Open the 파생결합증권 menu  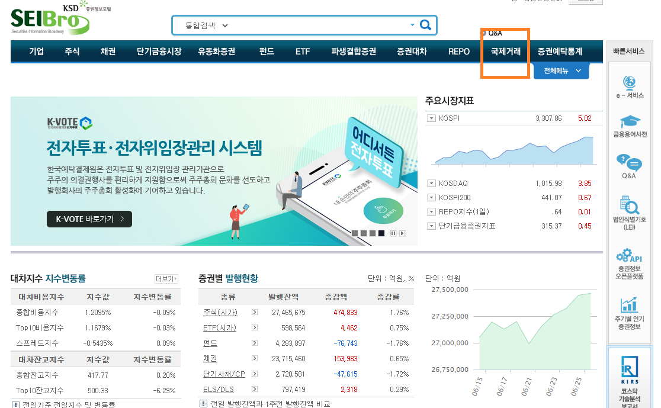353,52
